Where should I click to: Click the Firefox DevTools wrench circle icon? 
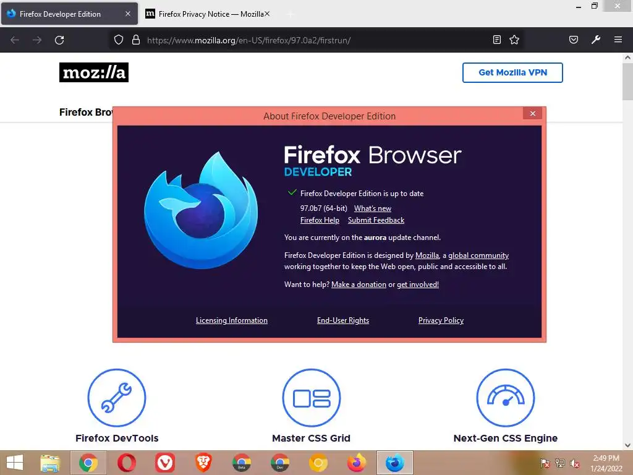(117, 398)
